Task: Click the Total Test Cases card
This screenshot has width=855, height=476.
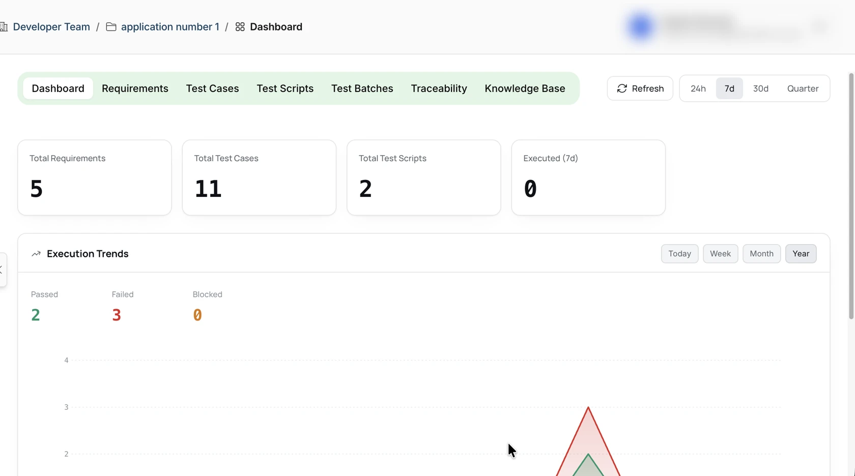Action: click(259, 177)
